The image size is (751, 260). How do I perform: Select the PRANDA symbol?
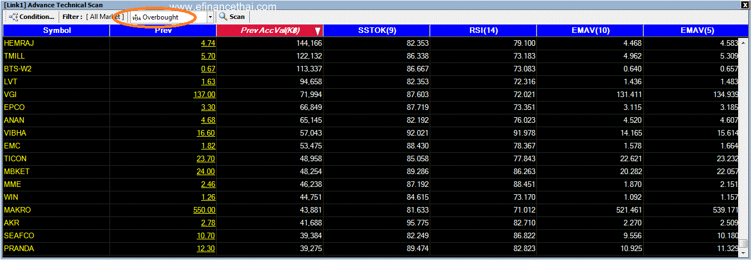pos(19,248)
